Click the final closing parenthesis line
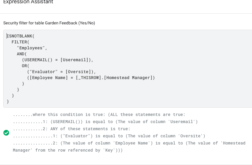252x165 pixels. coord(8,101)
